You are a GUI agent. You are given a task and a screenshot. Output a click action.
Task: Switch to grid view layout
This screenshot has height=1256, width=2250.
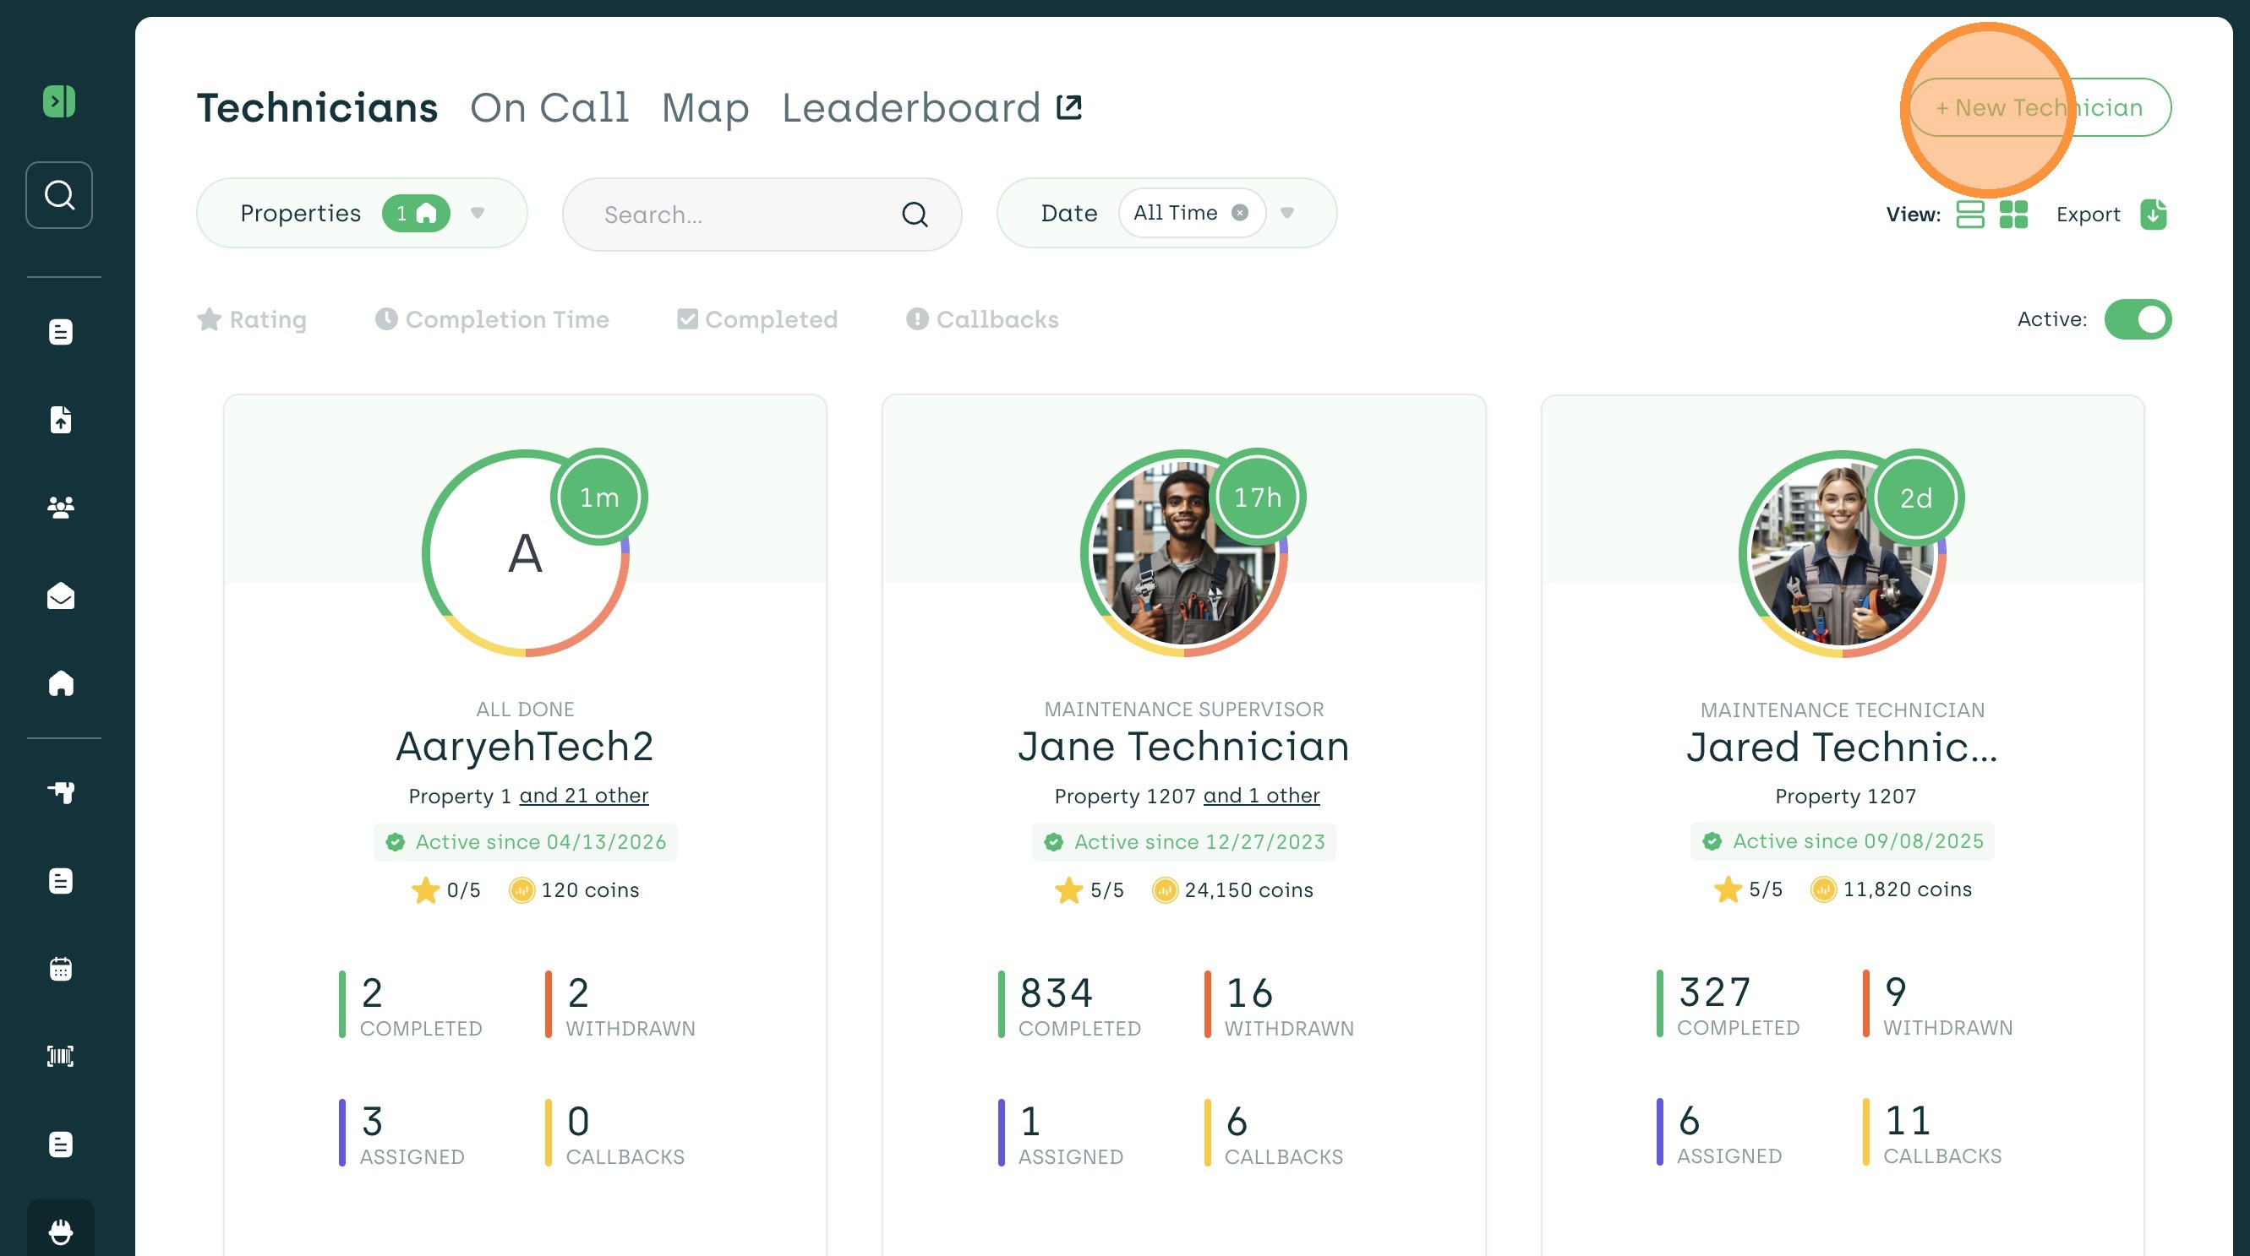2013,214
